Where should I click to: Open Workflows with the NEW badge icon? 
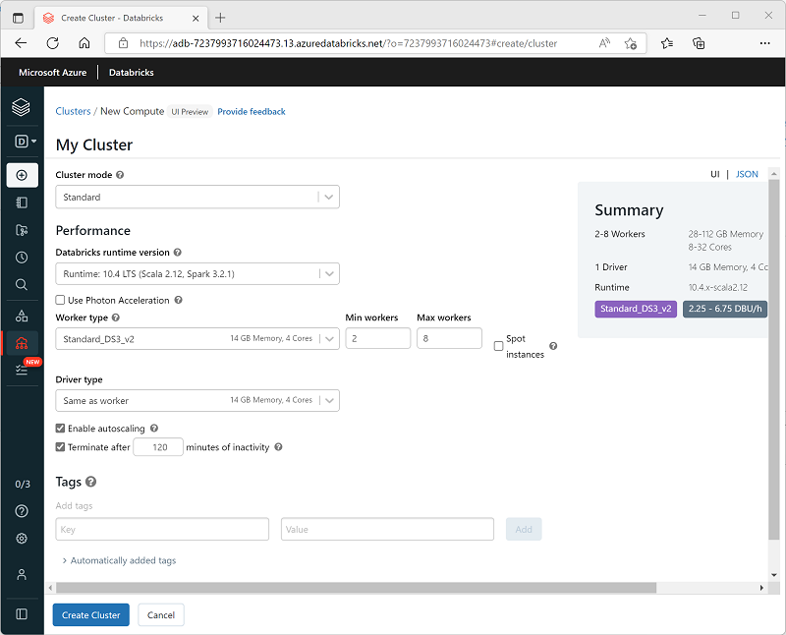click(22, 370)
